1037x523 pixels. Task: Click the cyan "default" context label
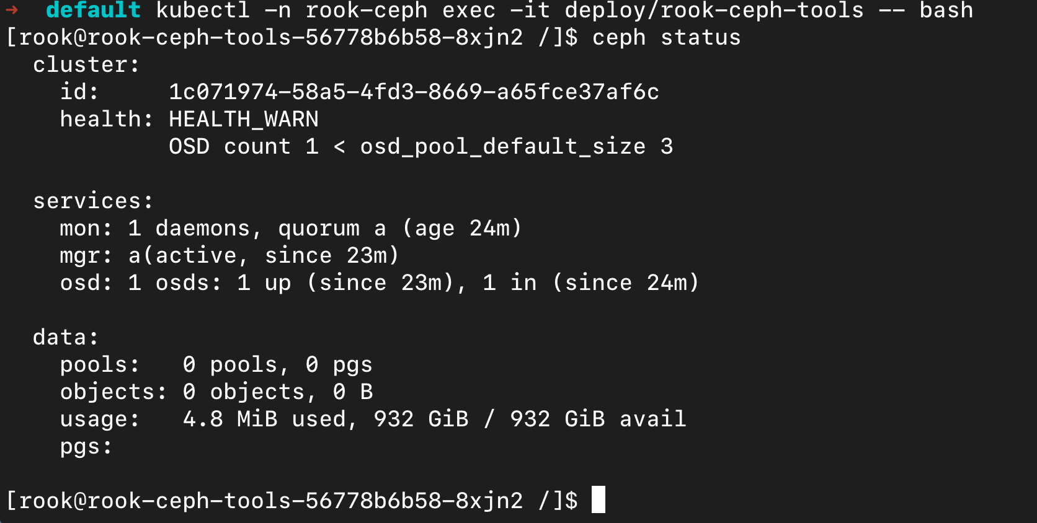[93, 10]
